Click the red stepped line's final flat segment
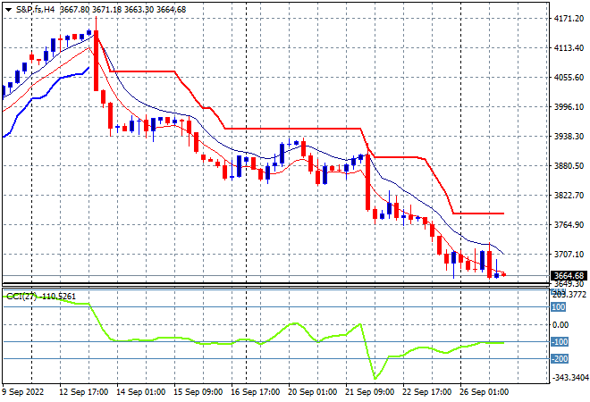590x402 pixels. tap(478, 214)
